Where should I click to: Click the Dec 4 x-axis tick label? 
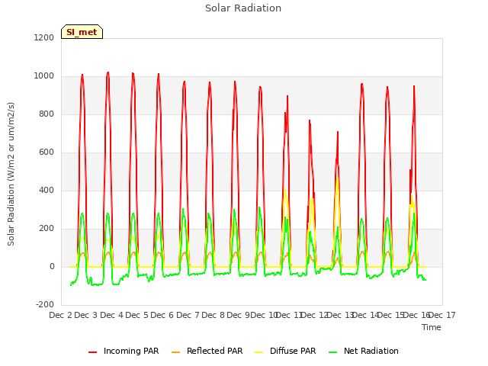click(x=112, y=315)
